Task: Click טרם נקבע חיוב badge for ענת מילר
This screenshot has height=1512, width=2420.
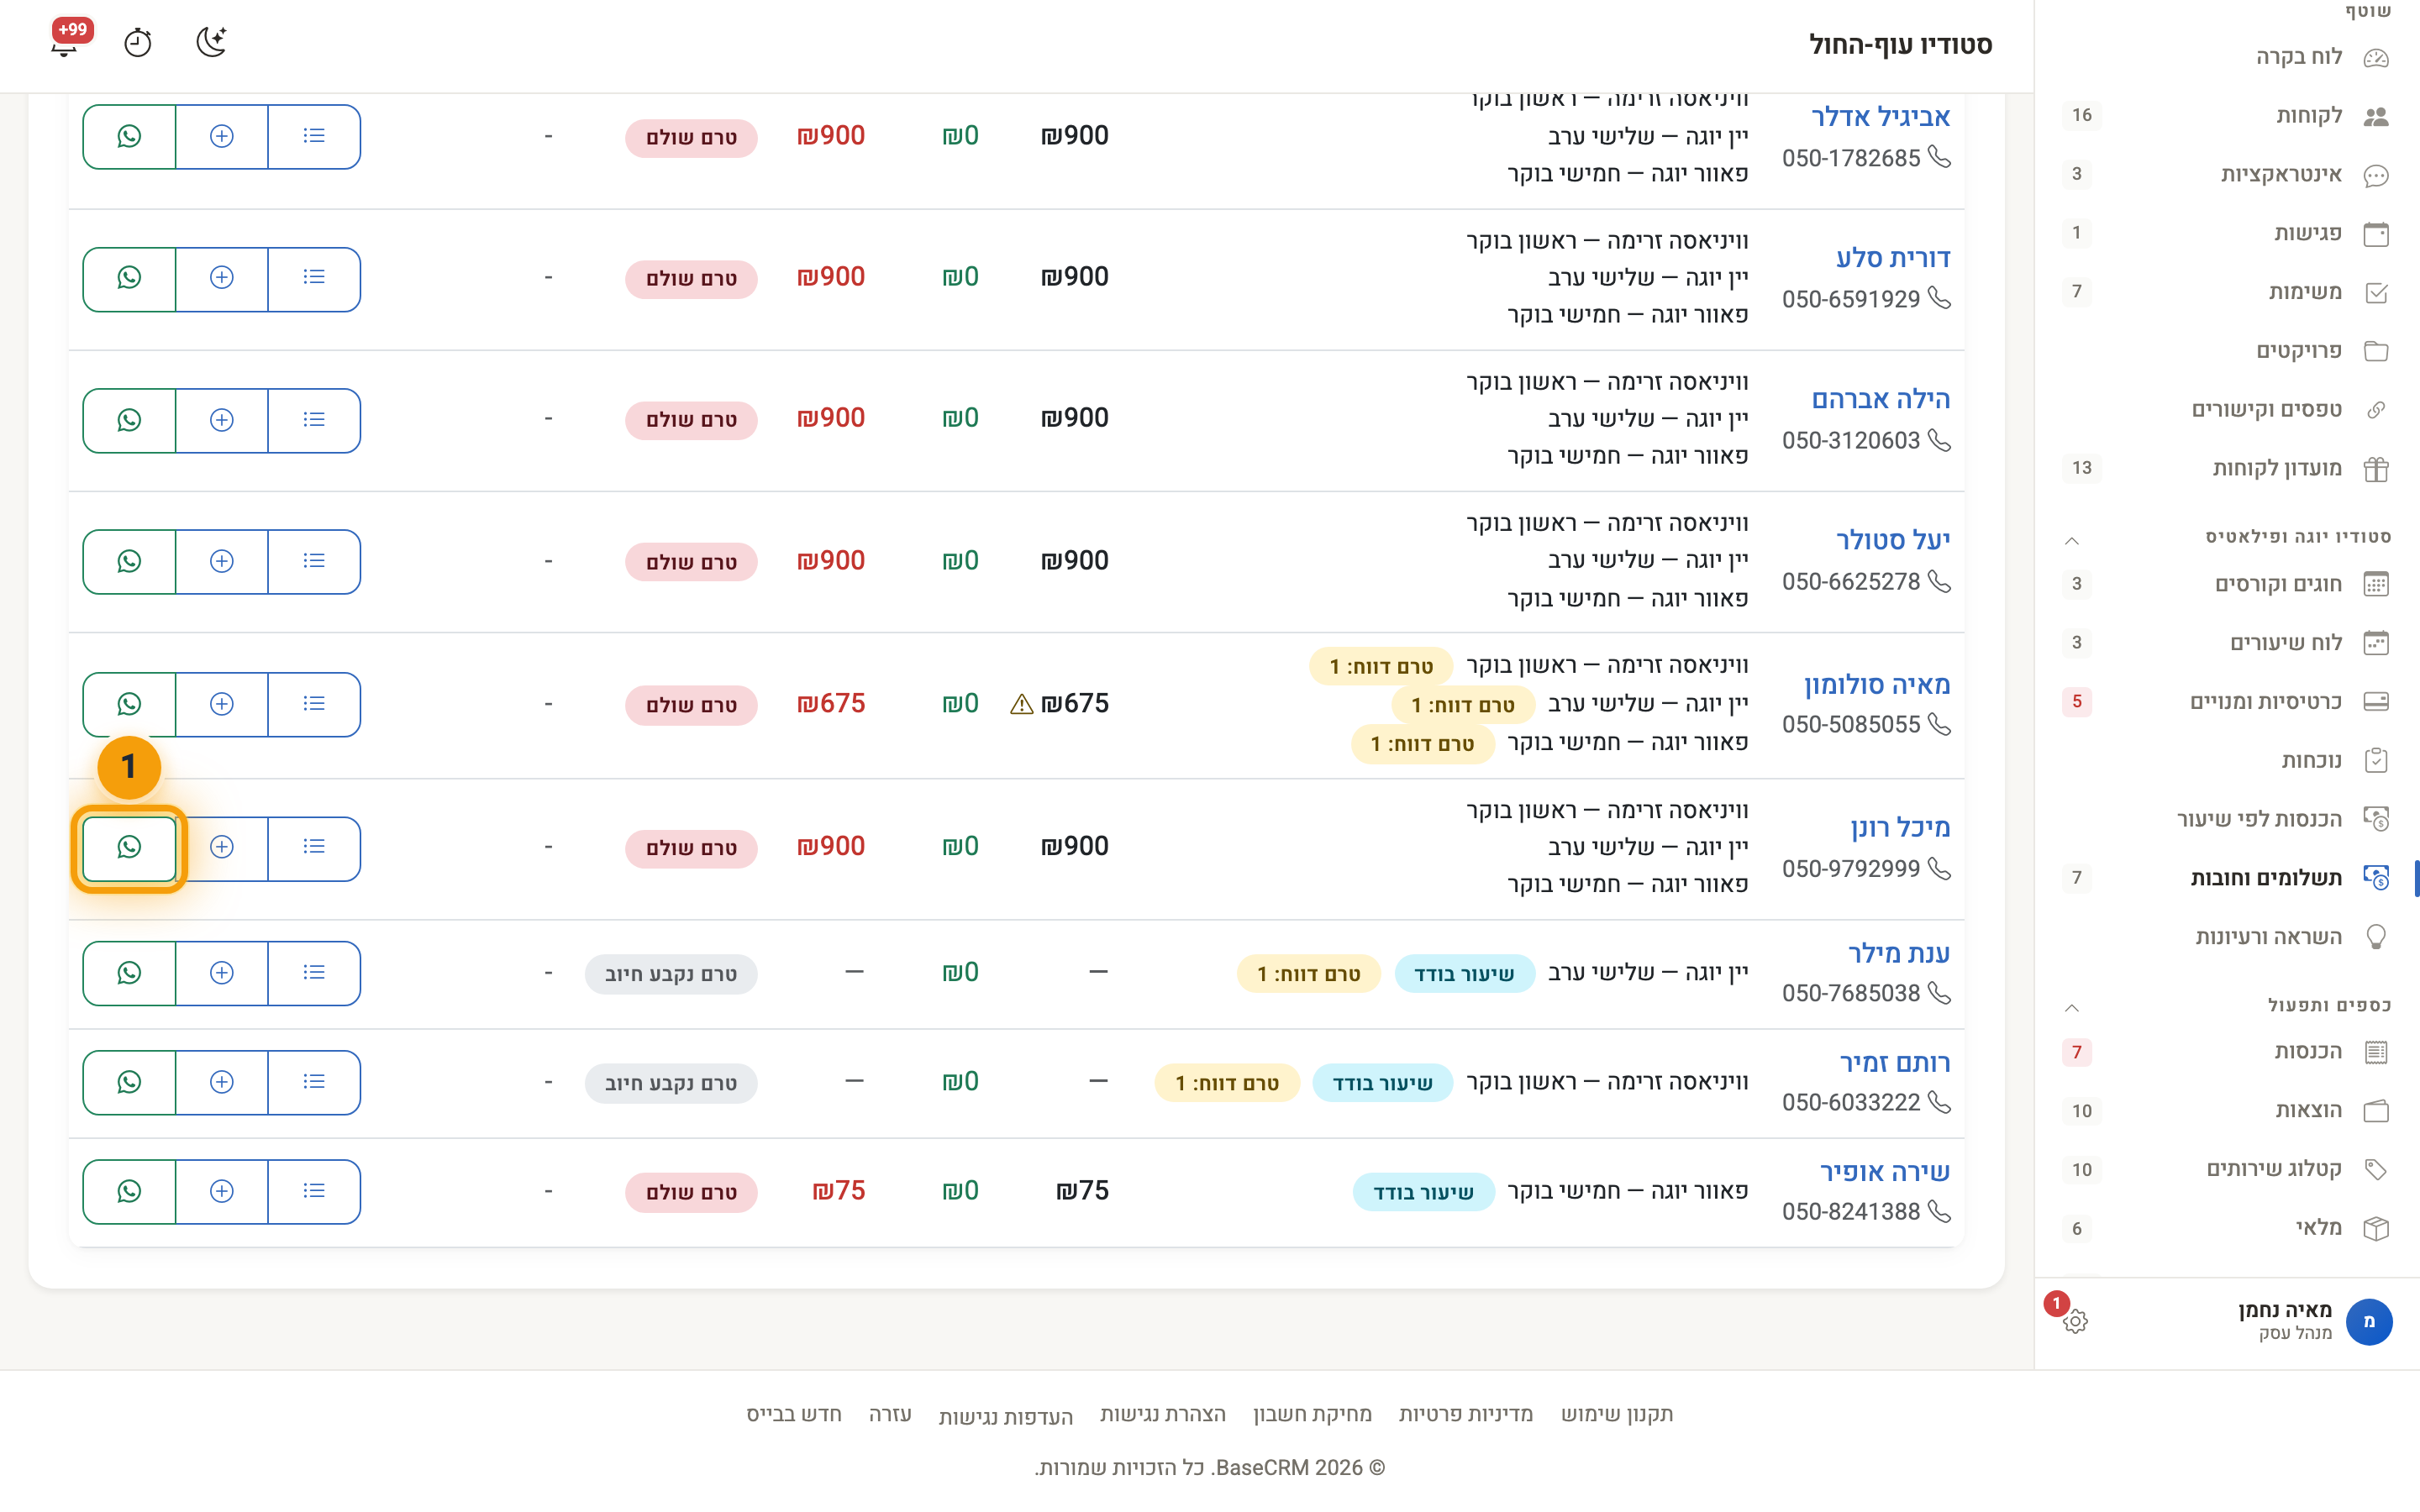Action: point(671,974)
